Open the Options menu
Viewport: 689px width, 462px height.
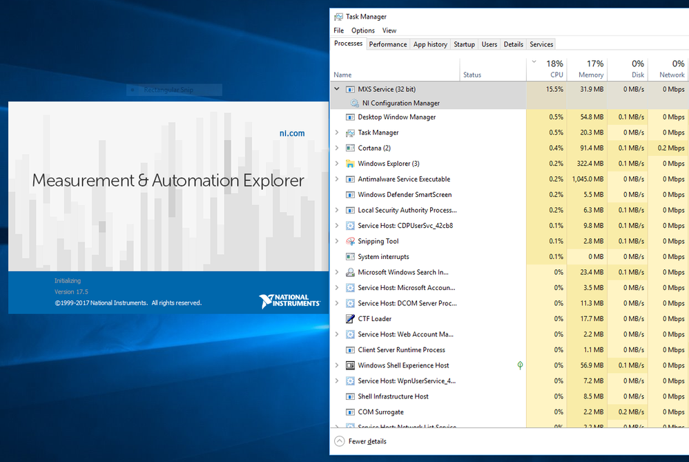pyautogui.click(x=363, y=30)
